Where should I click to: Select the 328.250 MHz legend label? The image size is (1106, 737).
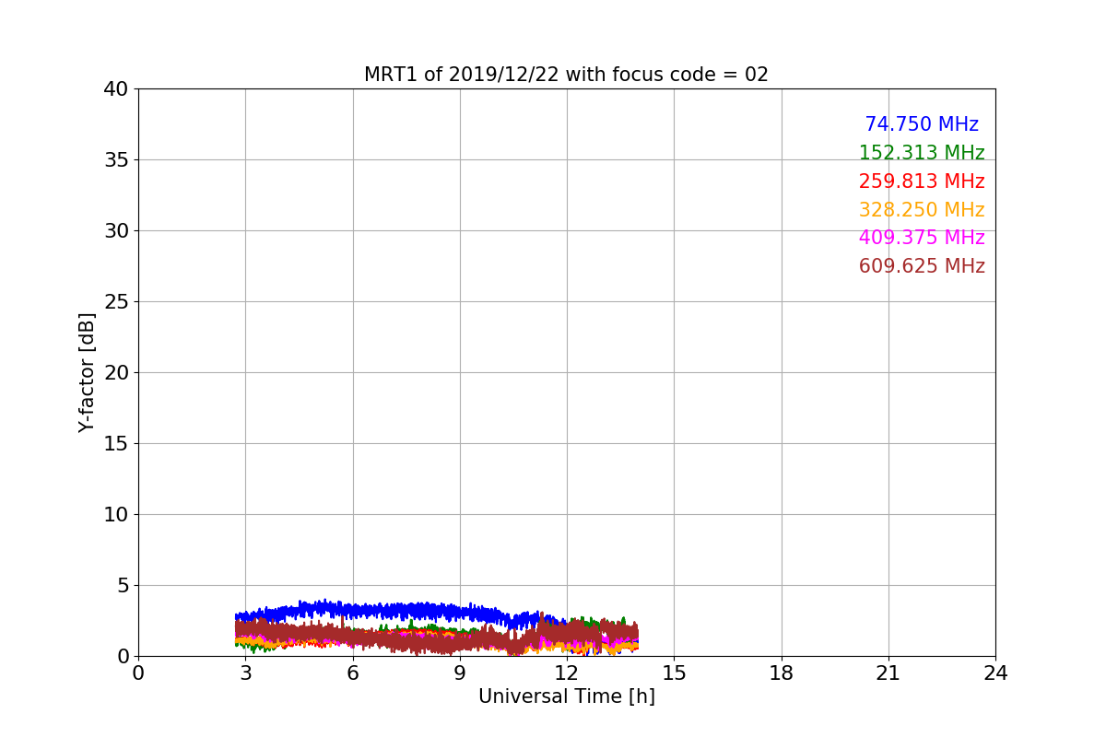[922, 210]
